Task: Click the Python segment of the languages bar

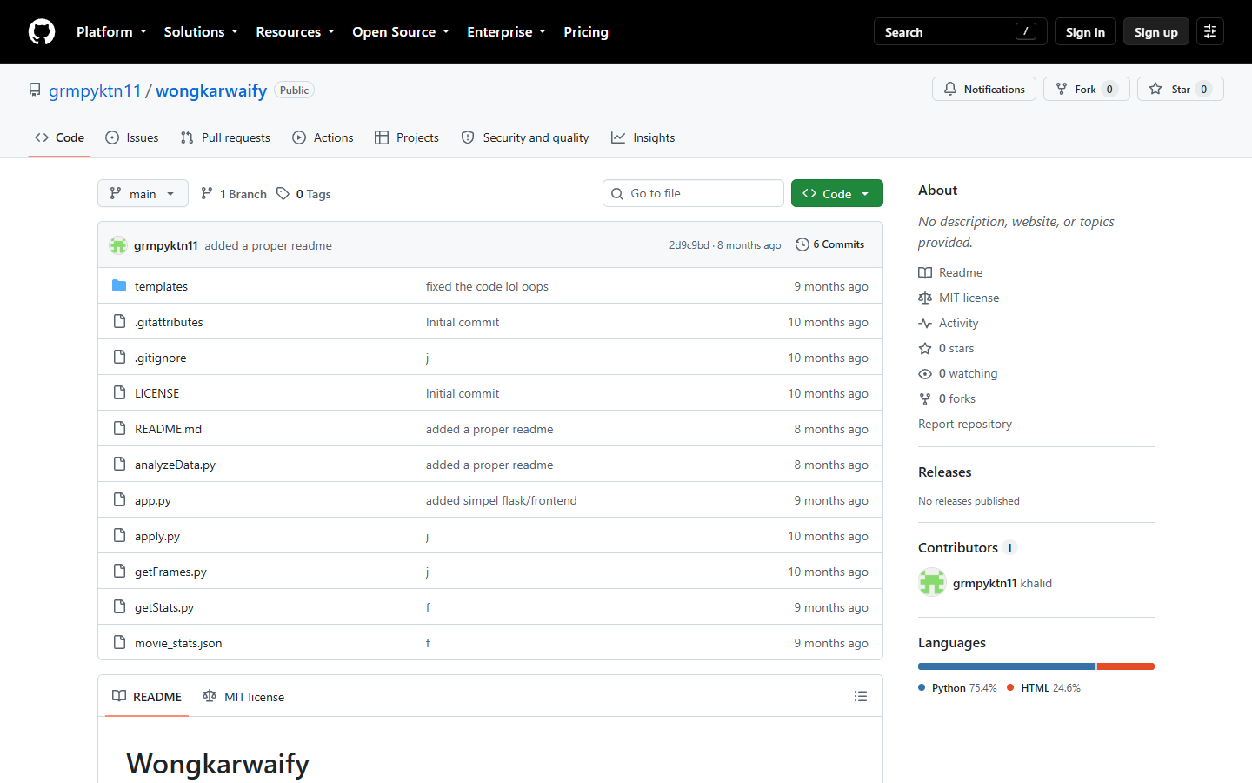Action: pyautogui.click(x=1007, y=666)
